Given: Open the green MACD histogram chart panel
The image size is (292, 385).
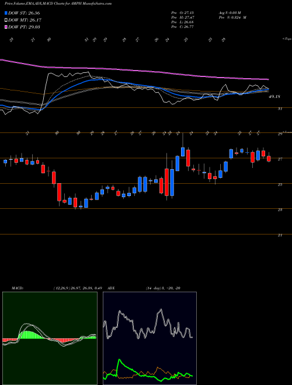Looking at the screenshot, I should 50,338.
